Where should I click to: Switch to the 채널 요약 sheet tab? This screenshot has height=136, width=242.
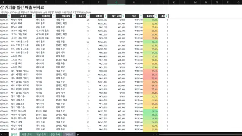tap(41, 134)
